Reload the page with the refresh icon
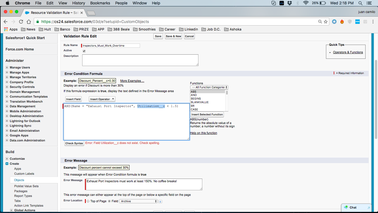 click(21, 22)
